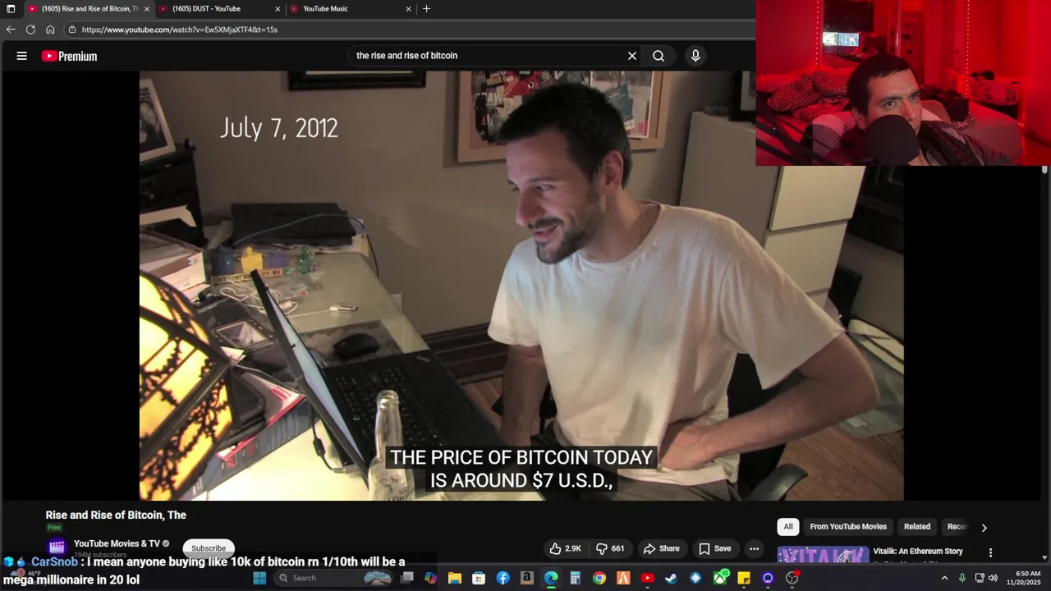Open Sticky Notes from the taskbar

(x=744, y=578)
